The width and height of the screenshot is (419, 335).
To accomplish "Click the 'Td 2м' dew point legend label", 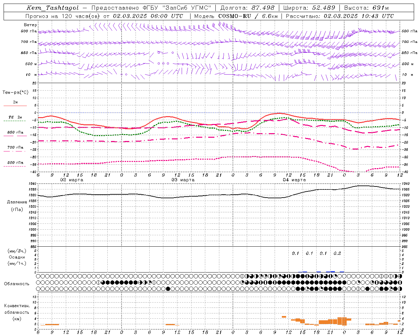I will (15, 117).
